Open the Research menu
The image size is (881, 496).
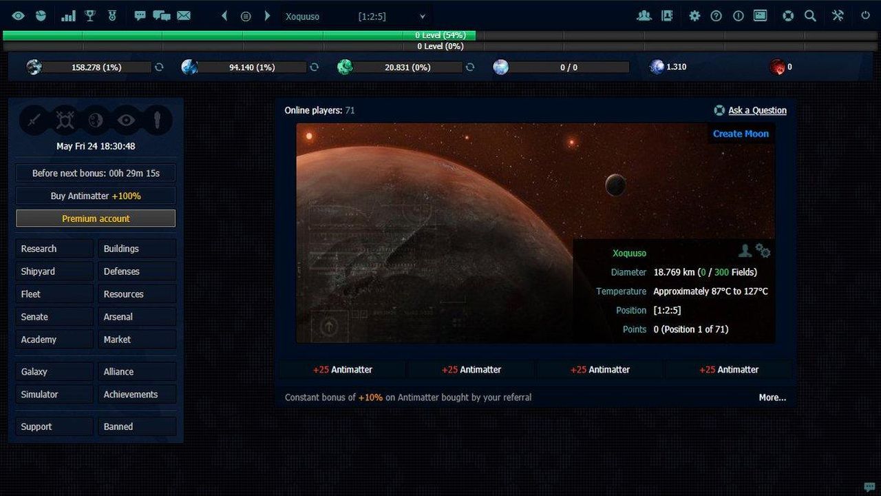54,249
